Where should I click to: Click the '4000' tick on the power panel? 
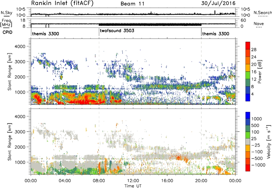coord(20,46)
